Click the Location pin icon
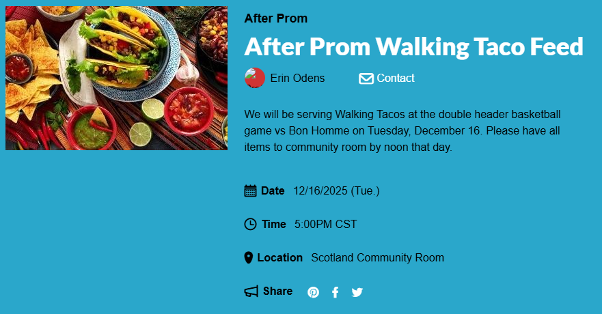 tap(249, 258)
